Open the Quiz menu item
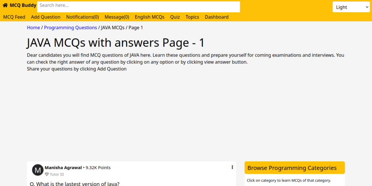 point(175,17)
